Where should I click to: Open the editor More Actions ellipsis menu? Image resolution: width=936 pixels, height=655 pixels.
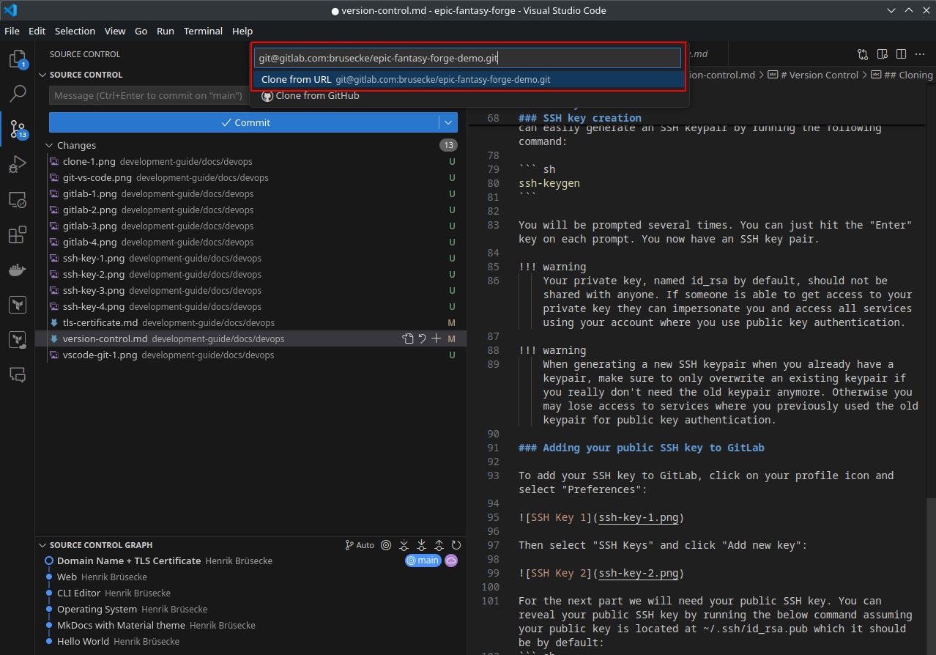point(920,54)
